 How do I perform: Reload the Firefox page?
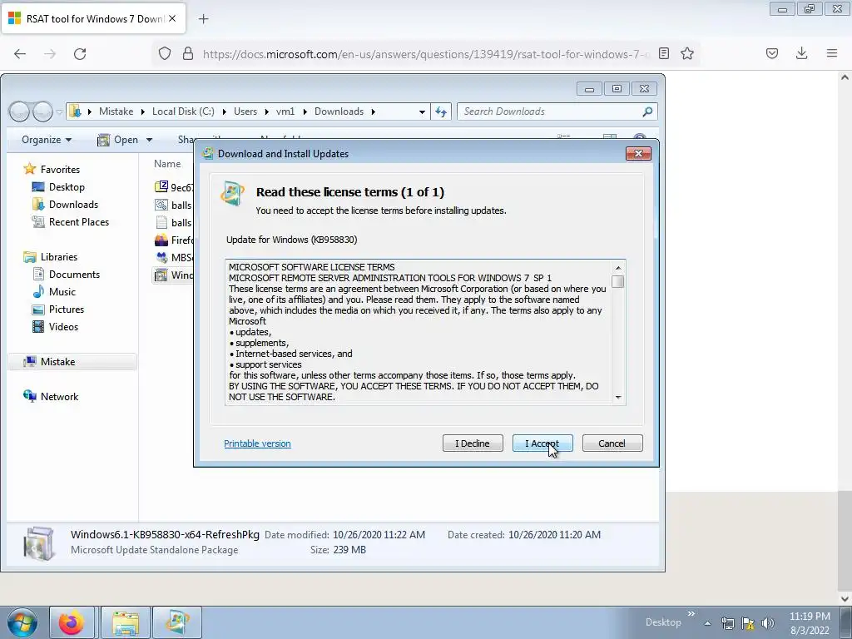click(x=80, y=53)
